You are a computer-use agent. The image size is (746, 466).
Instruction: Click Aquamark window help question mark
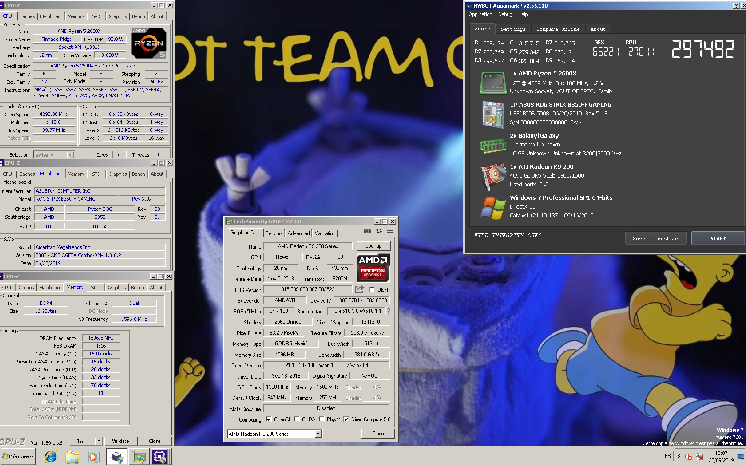point(737,5)
